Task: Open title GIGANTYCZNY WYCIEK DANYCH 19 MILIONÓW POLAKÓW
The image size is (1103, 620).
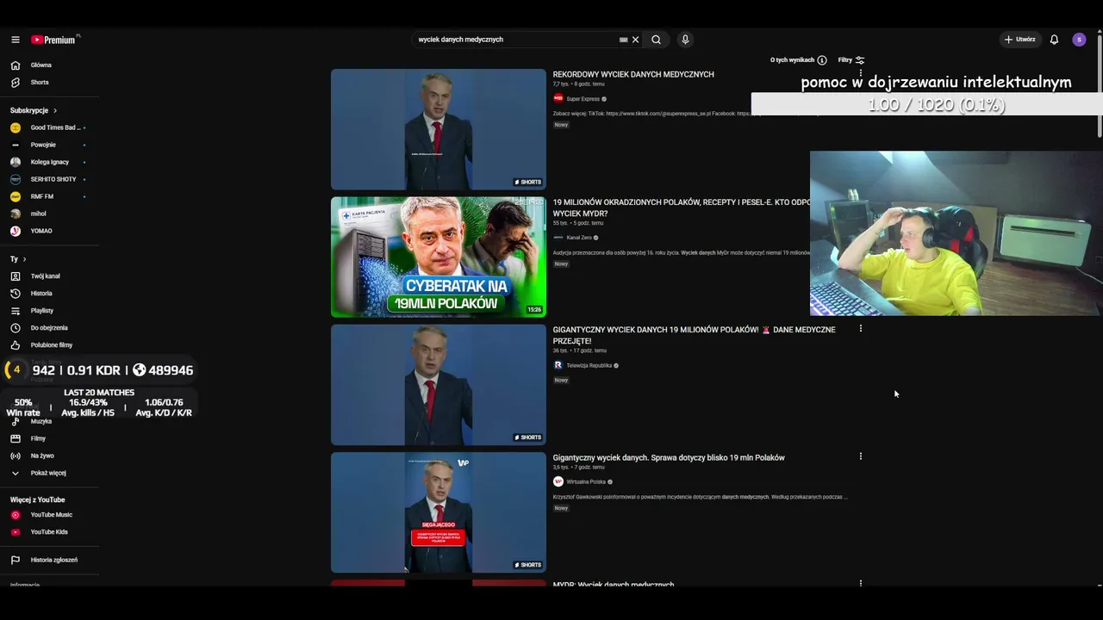Action: point(694,335)
